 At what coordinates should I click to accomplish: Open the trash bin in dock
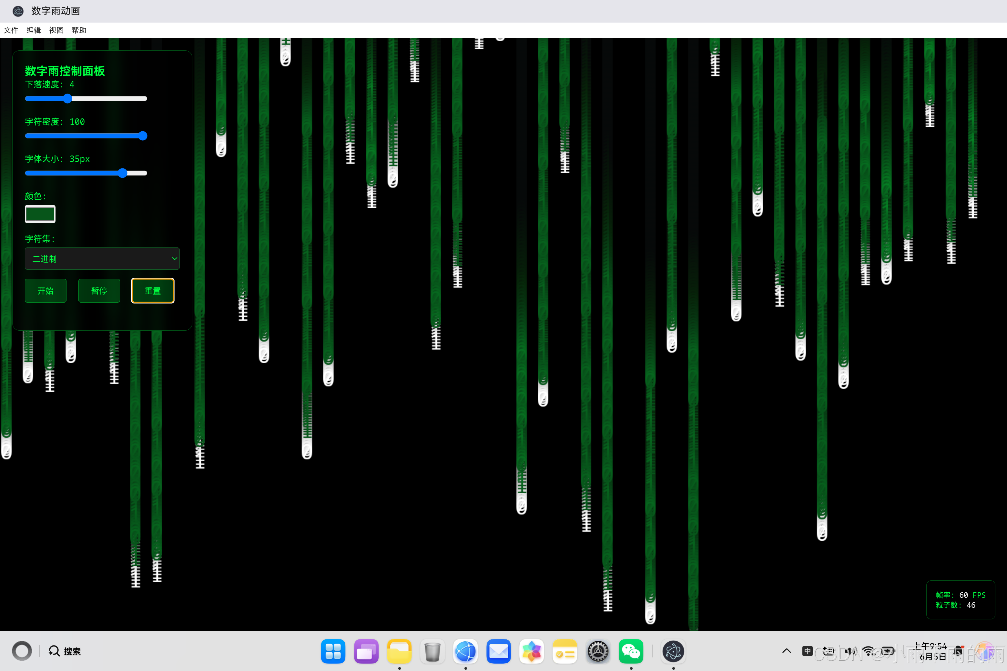click(x=432, y=651)
